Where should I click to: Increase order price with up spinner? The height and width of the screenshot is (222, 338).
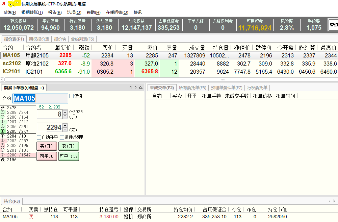[65, 125]
